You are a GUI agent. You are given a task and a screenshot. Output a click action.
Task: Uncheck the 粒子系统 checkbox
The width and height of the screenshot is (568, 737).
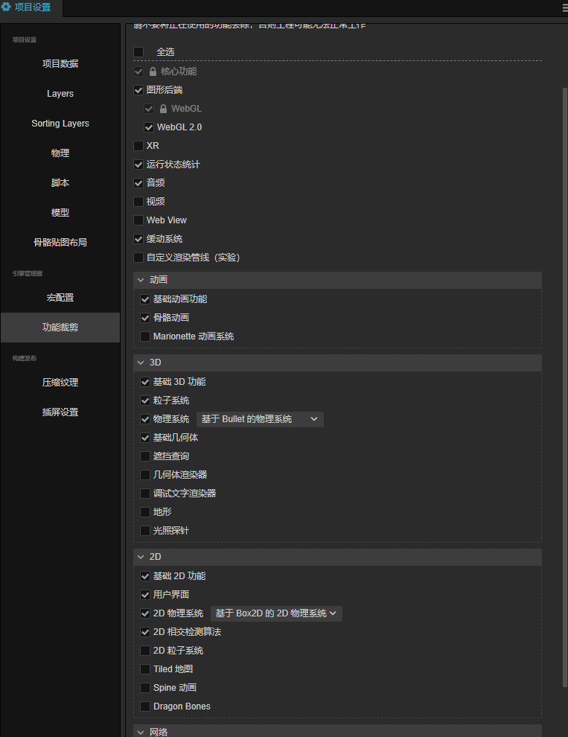(145, 401)
